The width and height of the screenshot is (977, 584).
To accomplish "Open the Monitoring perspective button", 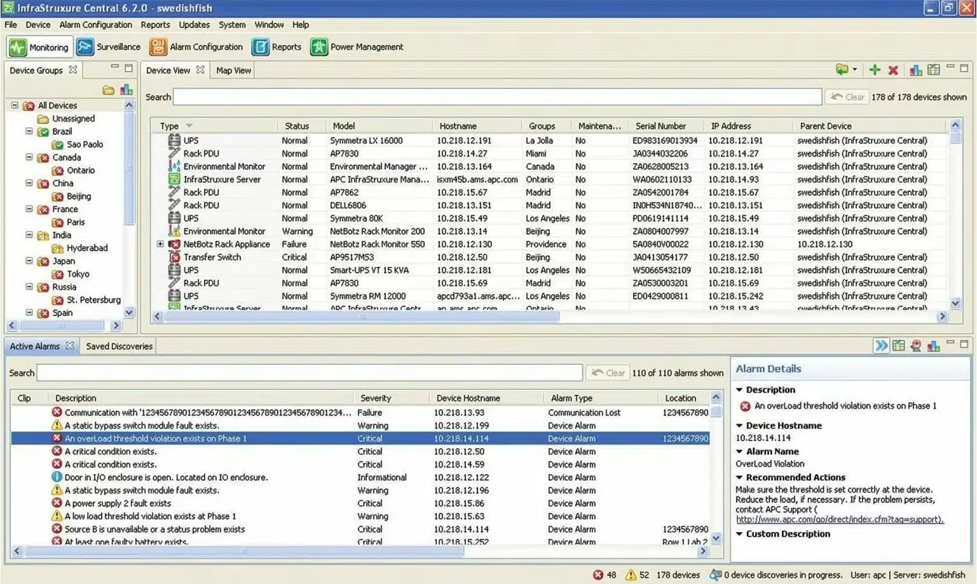I will pyautogui.click(x=39, y=47).
